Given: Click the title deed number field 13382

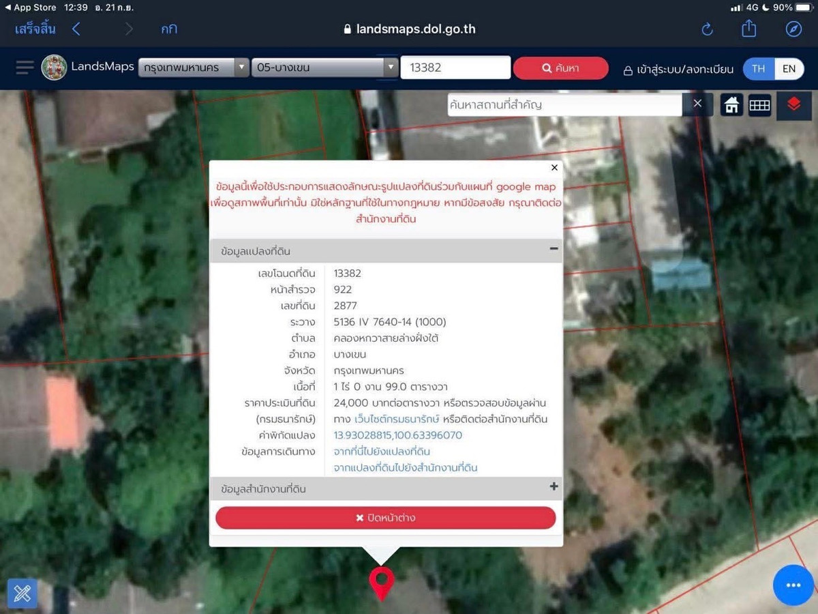Looking at the screenshot, I should point(455,68).
